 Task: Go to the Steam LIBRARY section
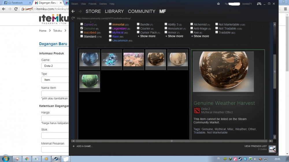click(x=114, y=12)
